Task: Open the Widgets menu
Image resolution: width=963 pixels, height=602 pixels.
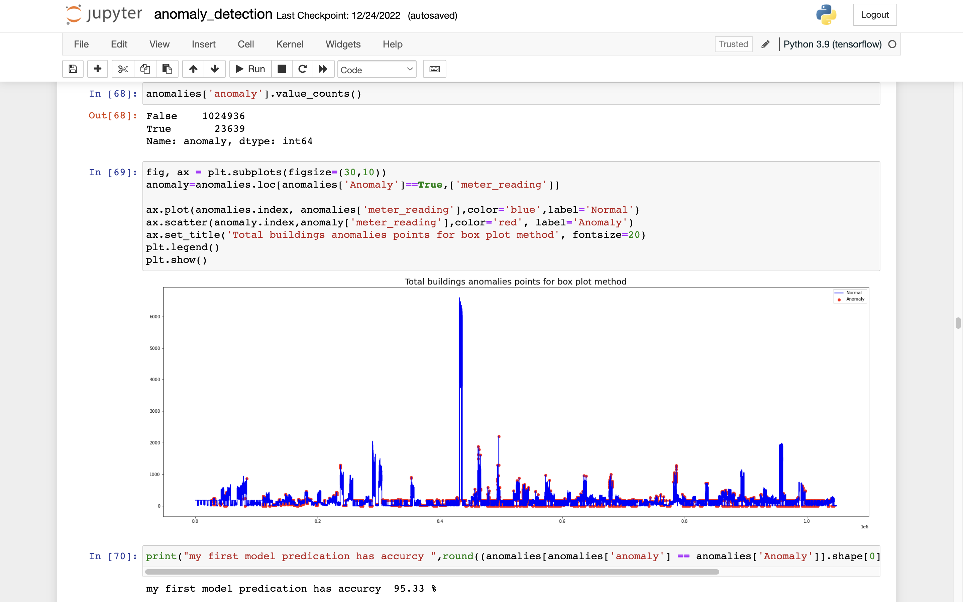Action: 343,44
